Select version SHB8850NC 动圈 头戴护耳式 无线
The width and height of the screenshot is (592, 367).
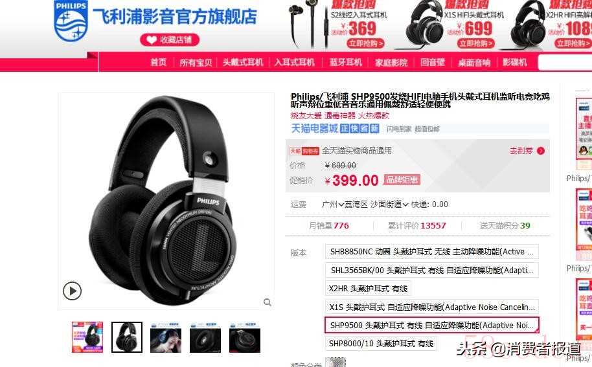[x=431, y=252]
